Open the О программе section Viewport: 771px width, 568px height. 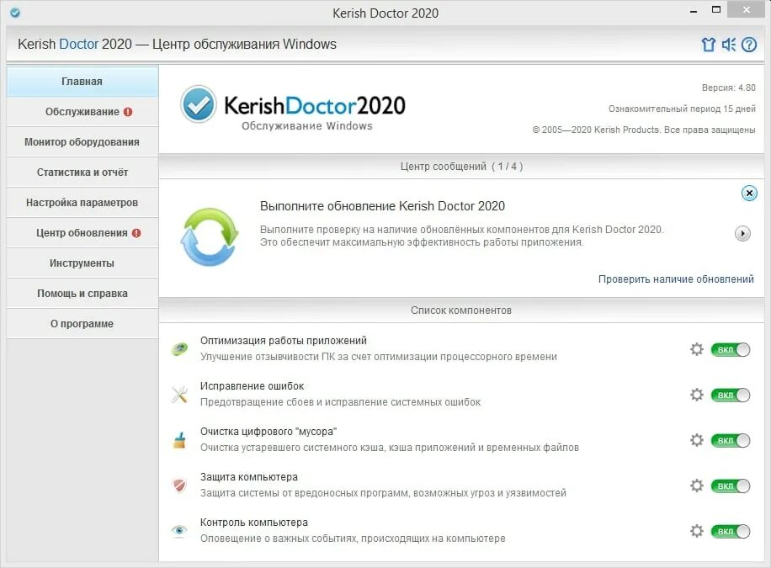(82, 324)
